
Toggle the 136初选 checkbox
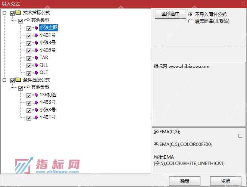click(29, 96)
